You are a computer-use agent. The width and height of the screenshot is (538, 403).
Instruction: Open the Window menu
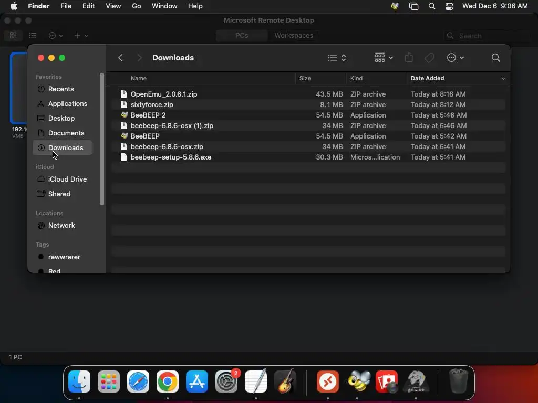164,6
